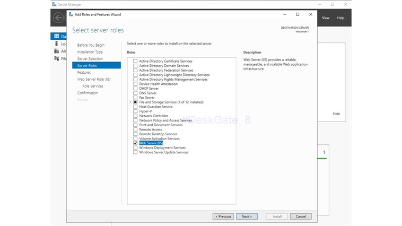The height and width of the screenshot is (226, 402).
Task: Check Volume Activation Services role
Action: [x=135, y=138]
